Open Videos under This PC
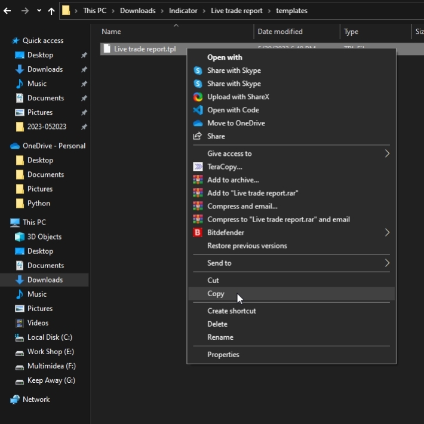The width and height of the screenshot is (424, 424). [38, 323]
